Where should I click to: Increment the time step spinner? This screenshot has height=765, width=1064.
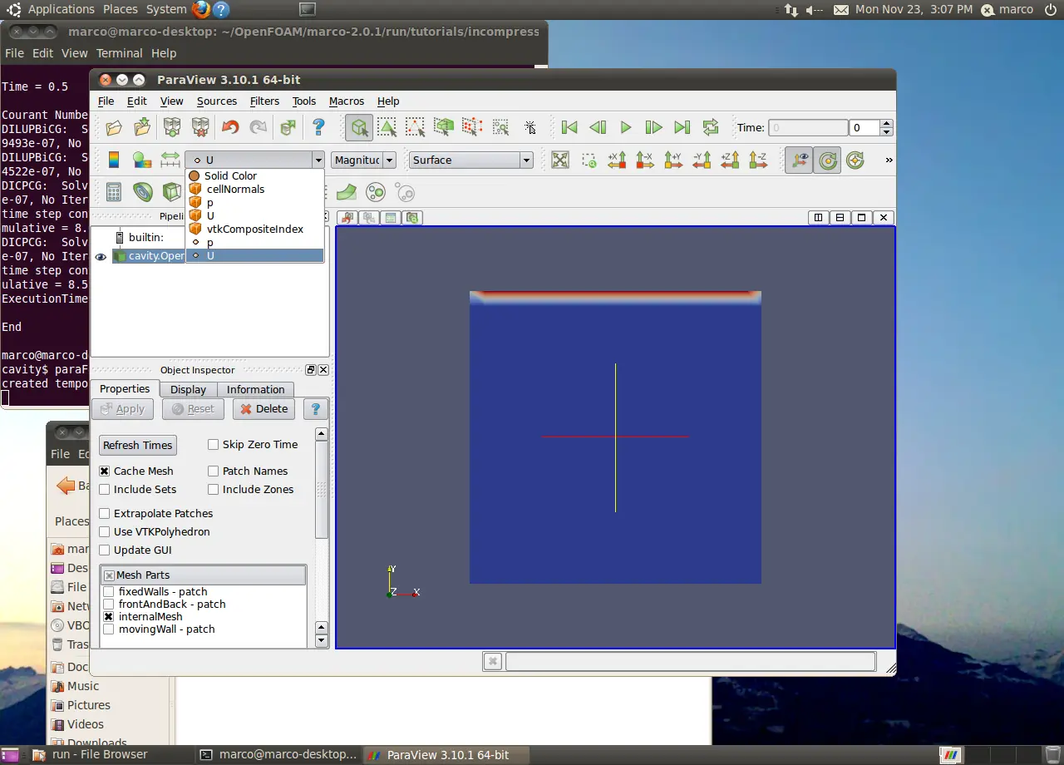click(x=886, y=124)
